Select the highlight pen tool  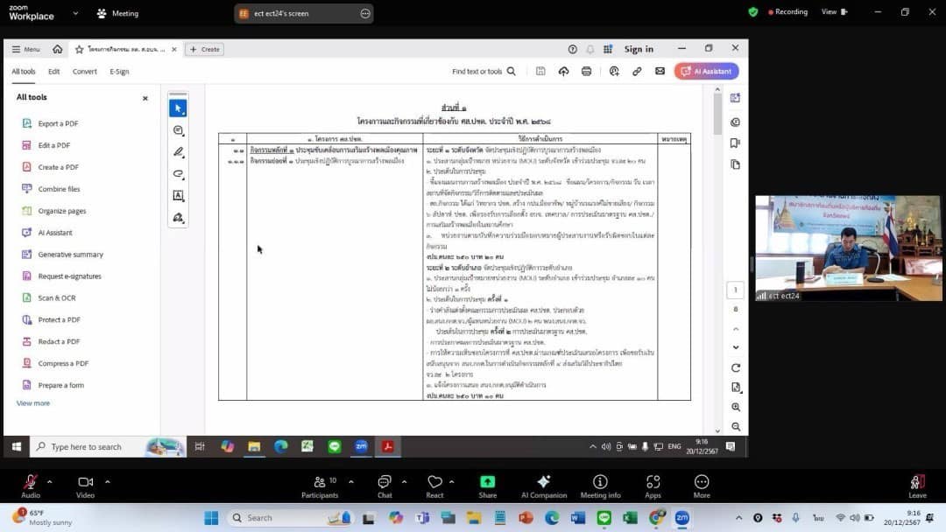click(x=178, y=152)
